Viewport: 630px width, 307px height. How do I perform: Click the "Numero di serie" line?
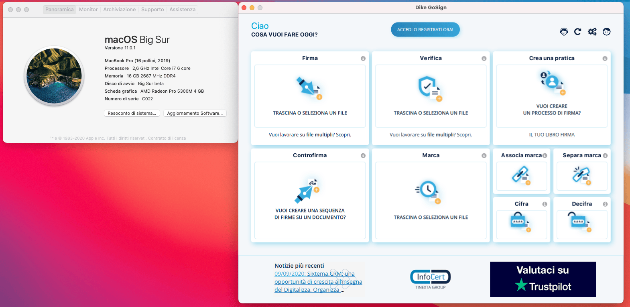tap(129, 99)
